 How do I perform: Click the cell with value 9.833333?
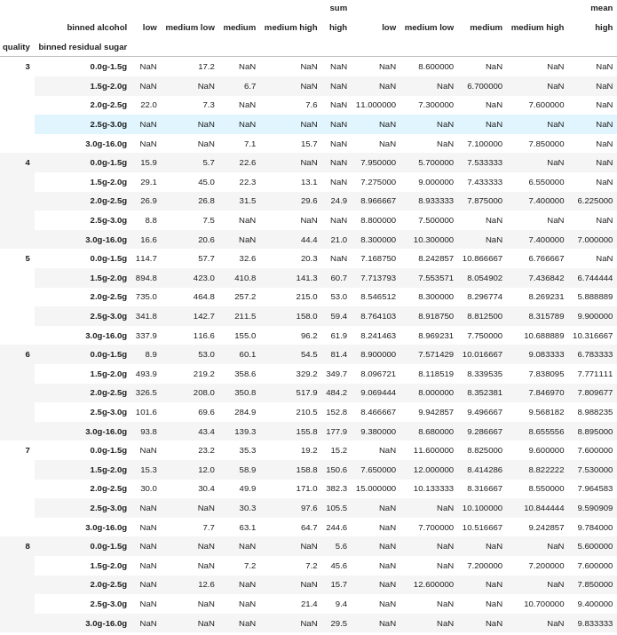(x=592, y=623)
